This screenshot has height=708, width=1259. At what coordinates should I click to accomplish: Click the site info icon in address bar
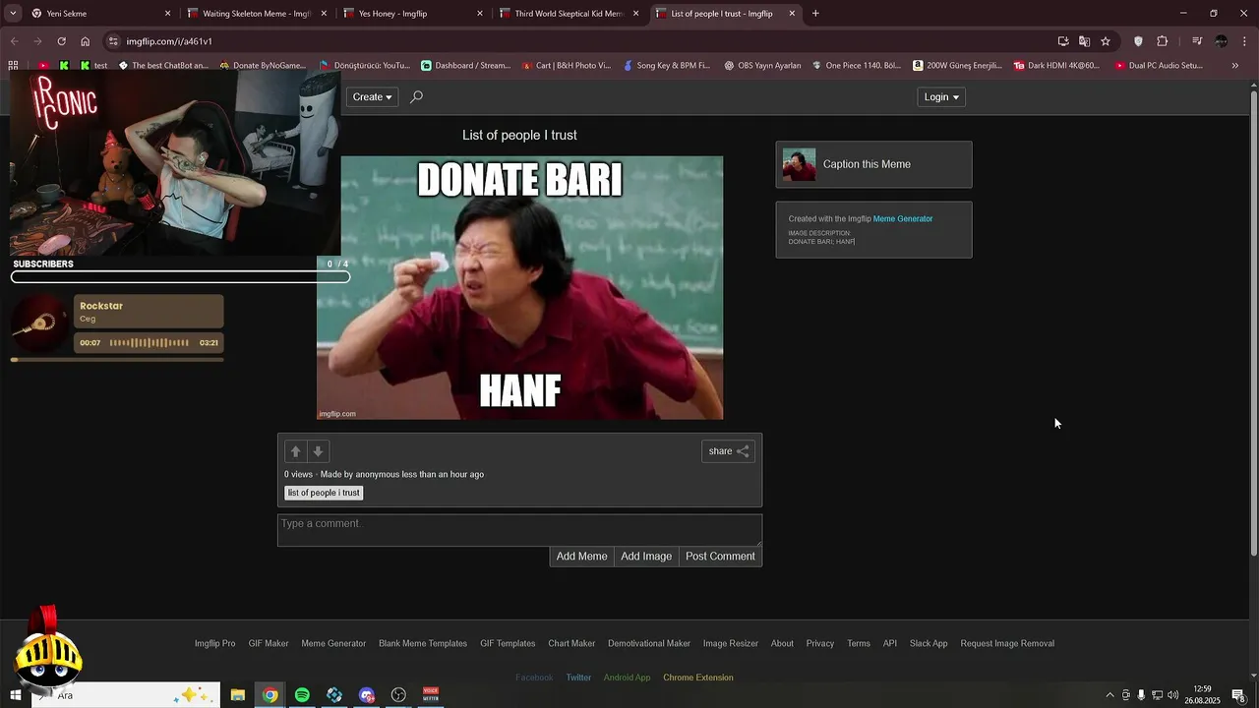113,41
